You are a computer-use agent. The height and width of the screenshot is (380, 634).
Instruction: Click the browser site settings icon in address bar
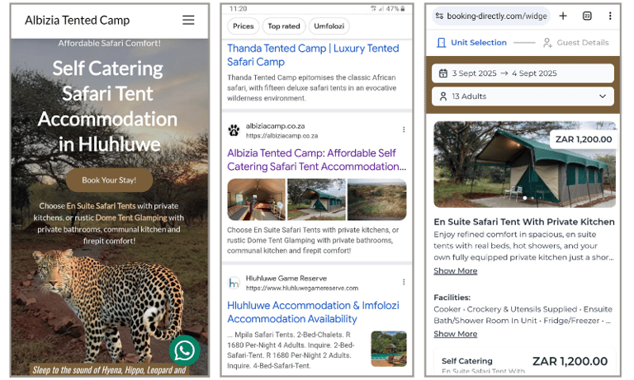tap(439, 16)
